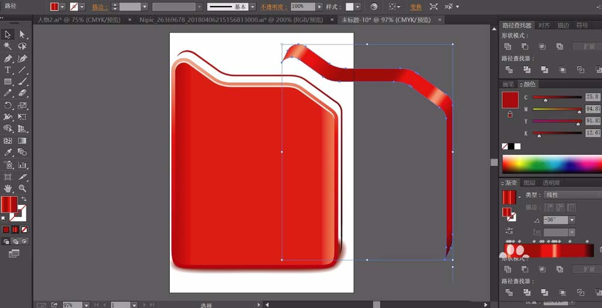Switch to Nipic_26369678 document tab
Viewport: 602px width, 308px height.
[x=231, y=20]
